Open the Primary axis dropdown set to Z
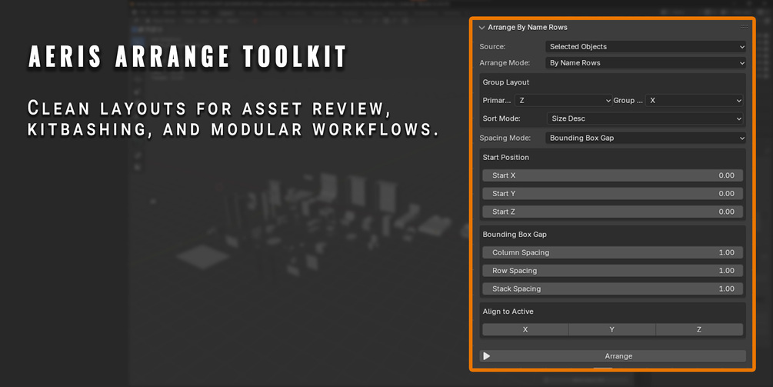 (564, 101)
